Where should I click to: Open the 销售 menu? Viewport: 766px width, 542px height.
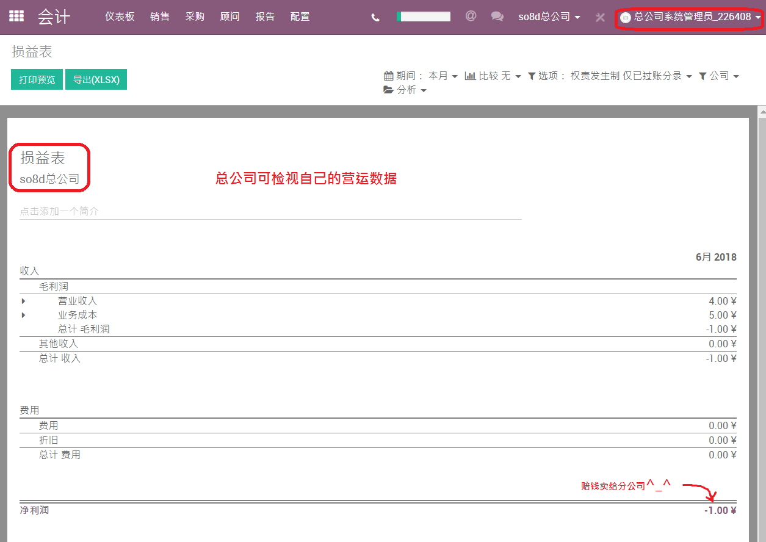point(160,17)
